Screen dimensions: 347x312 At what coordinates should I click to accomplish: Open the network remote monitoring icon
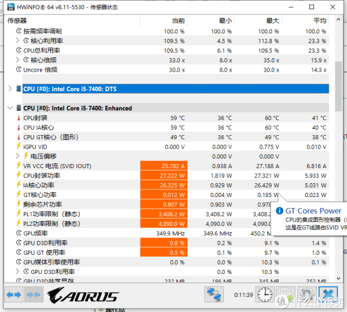point(214,295)
